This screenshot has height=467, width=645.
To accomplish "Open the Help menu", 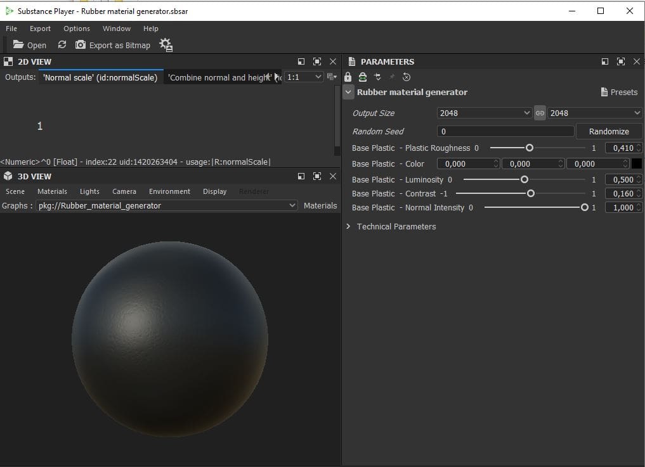I will point(150,29).
